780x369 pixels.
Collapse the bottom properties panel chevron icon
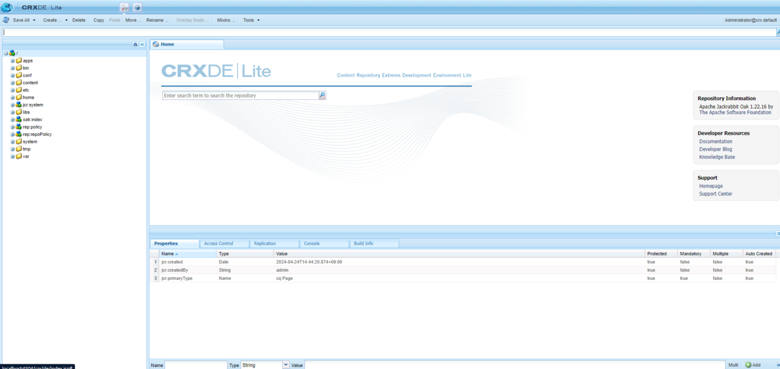point(777,233)
